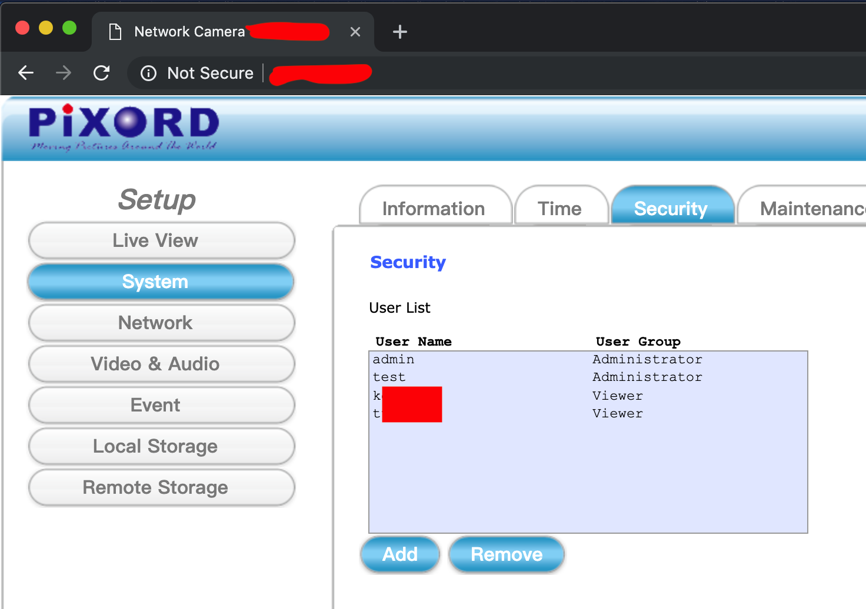Open the Live View page

coord(161,240)
